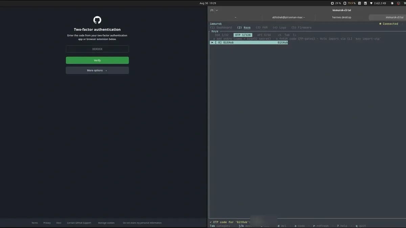Open the (3) PAM TUI tab
Screen dimensions: 406x228
coord(262,27)
